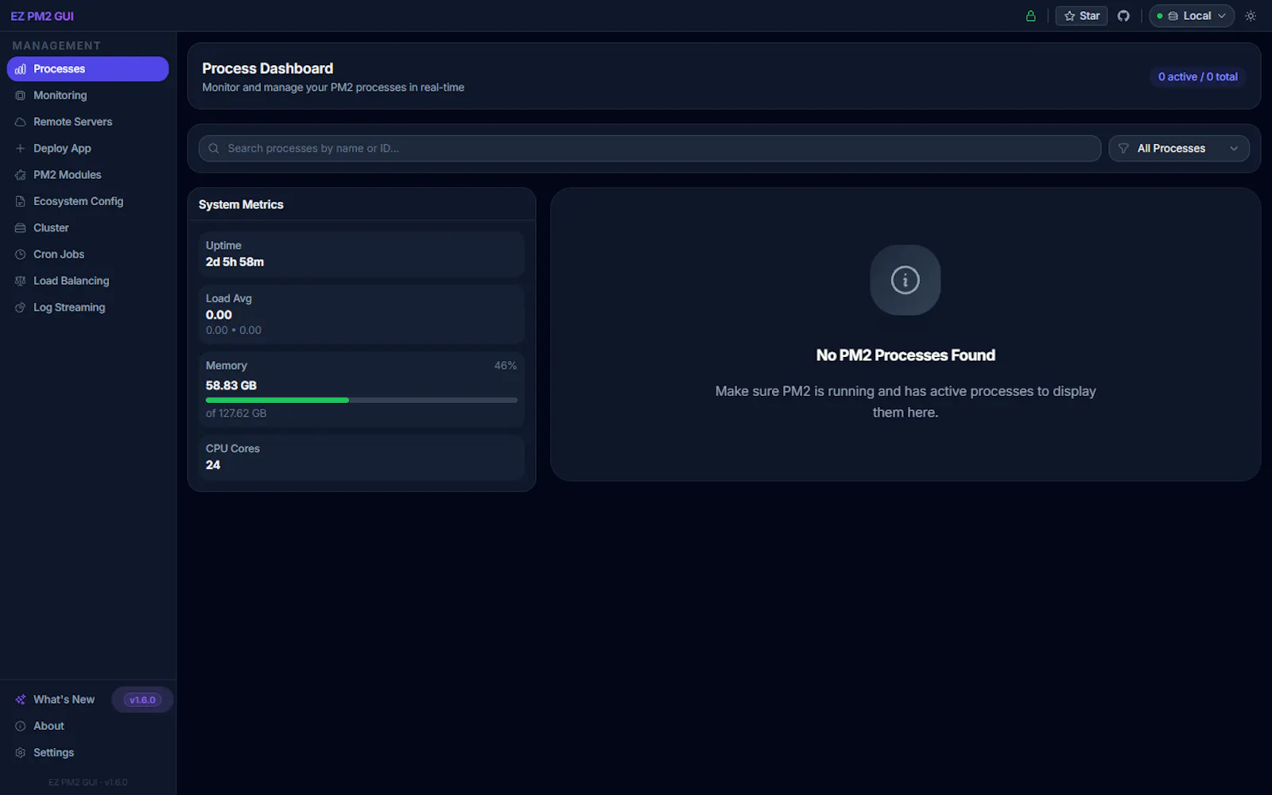Click the info circle icon in empty state
Image resolution: width=1272 pixels, height=795 pixels.
click(906, 280)
